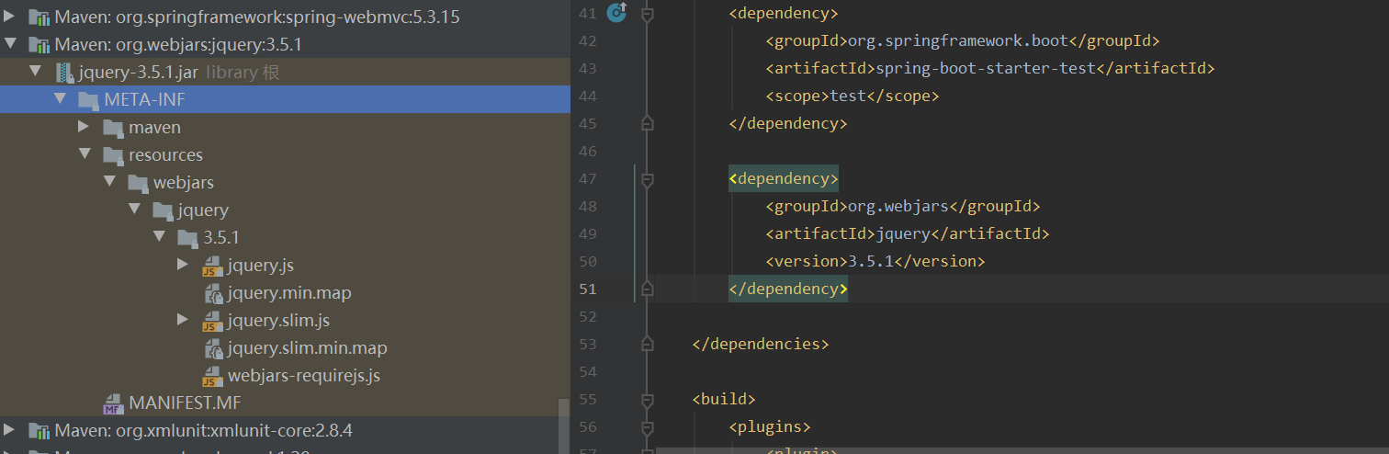
Task: Click the MANIFEST.MF file icon
Action: click(x=113, y=403)
